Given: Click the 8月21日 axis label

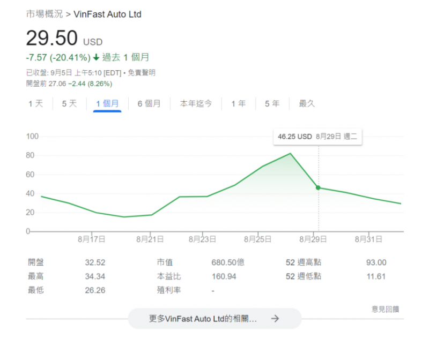Looking at the screenshot, I should pos(150,239).
